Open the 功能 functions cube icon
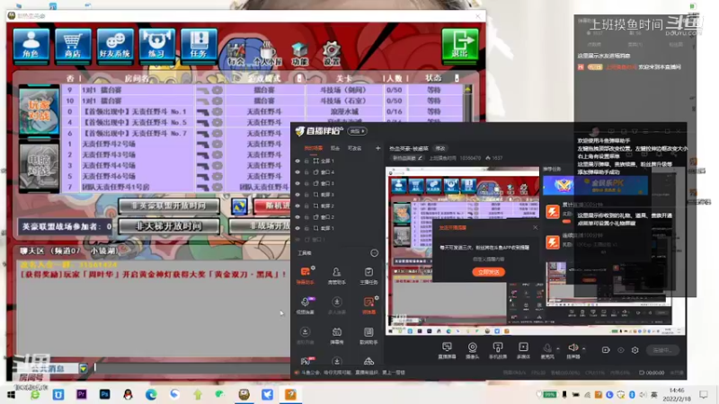 click(x=299, y=53)
